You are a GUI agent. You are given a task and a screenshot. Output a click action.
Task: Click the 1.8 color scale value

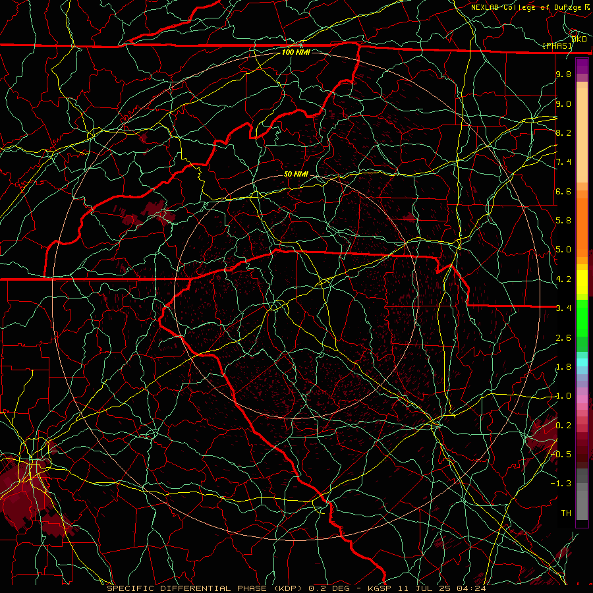point(563,367)
